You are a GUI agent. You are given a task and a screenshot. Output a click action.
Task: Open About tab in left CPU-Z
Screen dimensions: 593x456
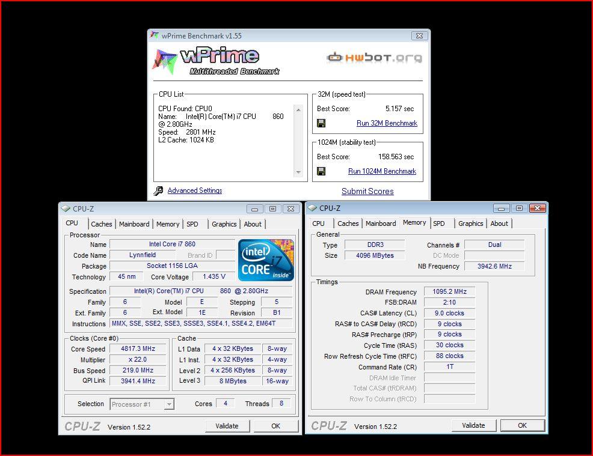point(253,224)
